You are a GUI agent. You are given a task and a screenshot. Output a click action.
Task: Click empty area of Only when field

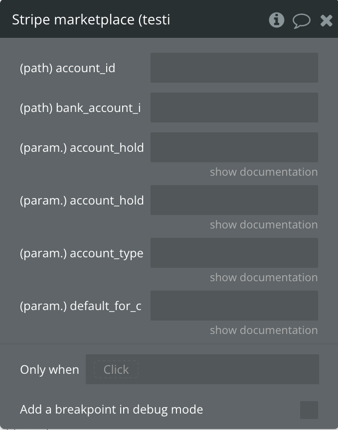tap(228, 369)
